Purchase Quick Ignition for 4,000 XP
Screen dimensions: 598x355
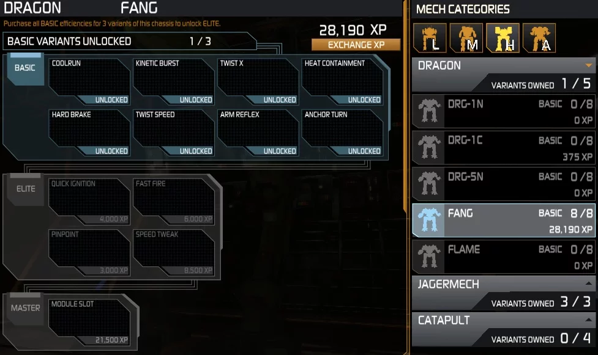pos(89,202)
